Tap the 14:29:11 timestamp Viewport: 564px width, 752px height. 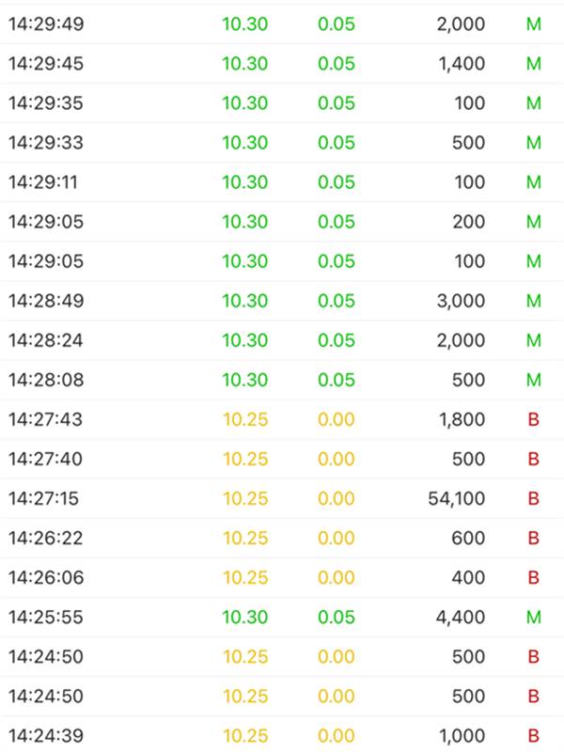point(43,182)
